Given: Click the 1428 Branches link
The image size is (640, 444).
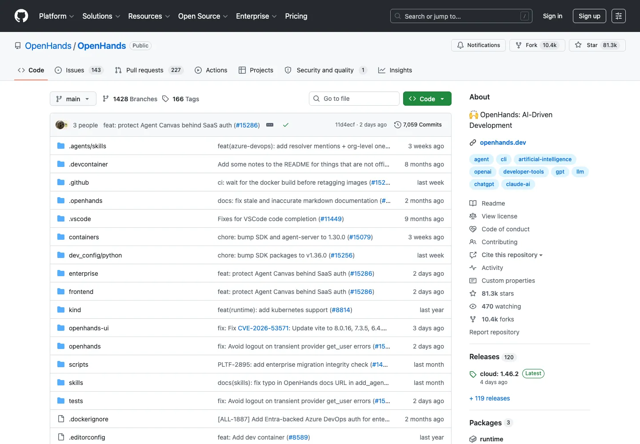Looking at the screenshot, I should pyautogui.click(x=130, y=99).
